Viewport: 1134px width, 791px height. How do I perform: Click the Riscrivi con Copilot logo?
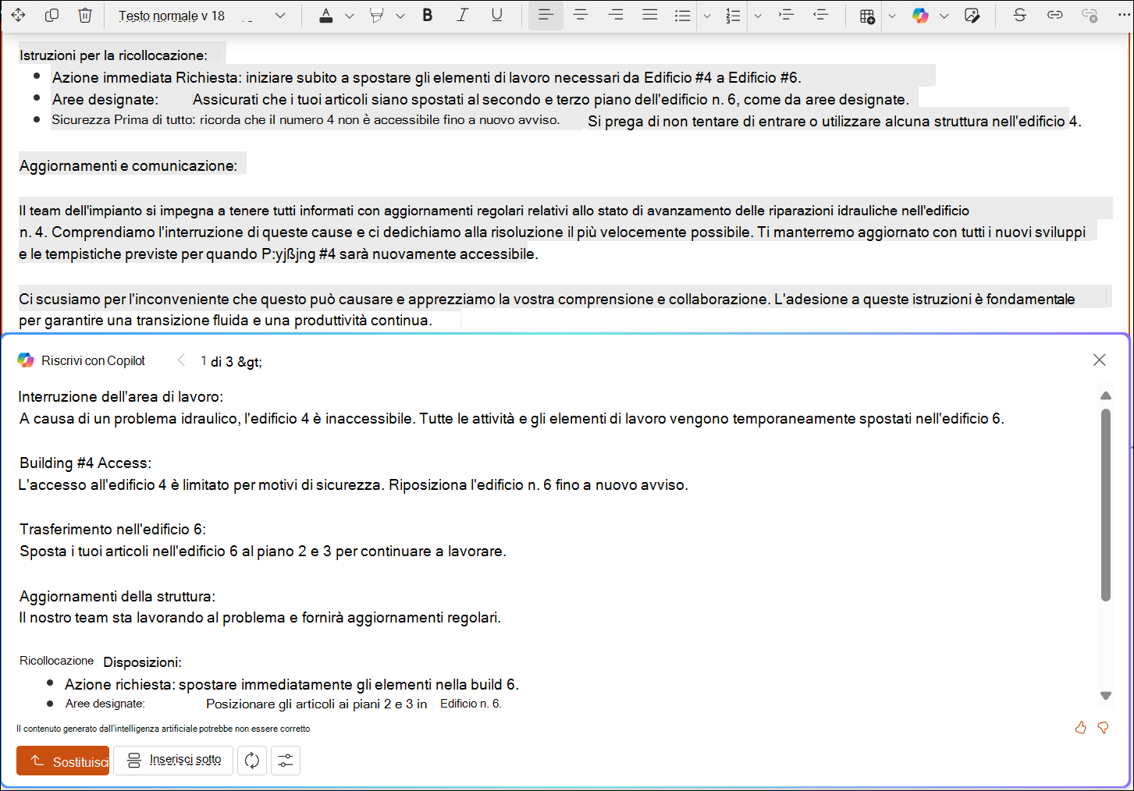[26, 360]
